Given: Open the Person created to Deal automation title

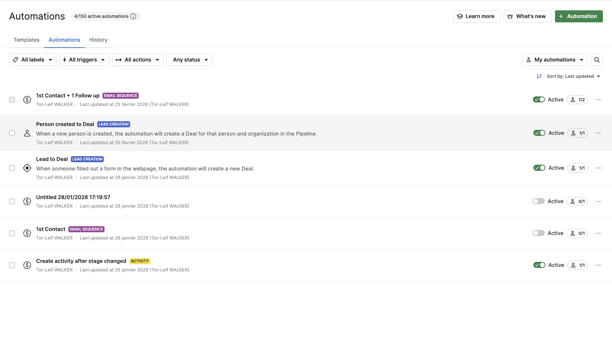Looking at the screenshot, I should 65,124.
